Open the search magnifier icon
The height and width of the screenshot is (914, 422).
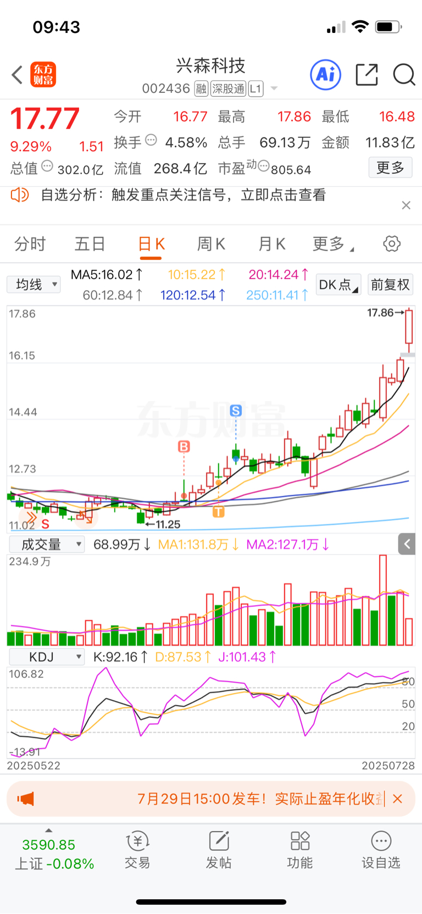[404, 75]
